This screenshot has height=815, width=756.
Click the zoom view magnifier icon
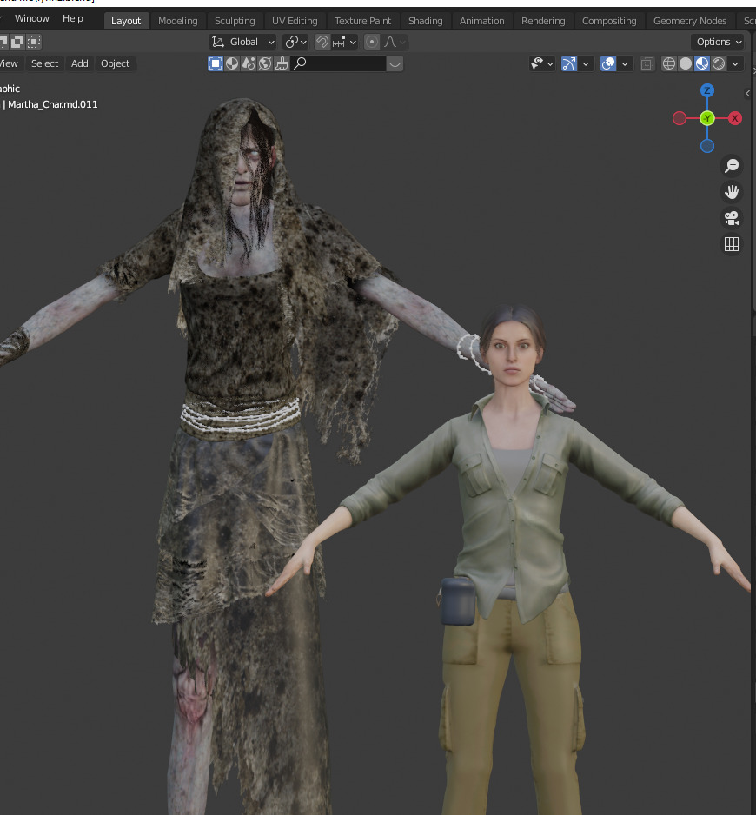pos(732,166)
